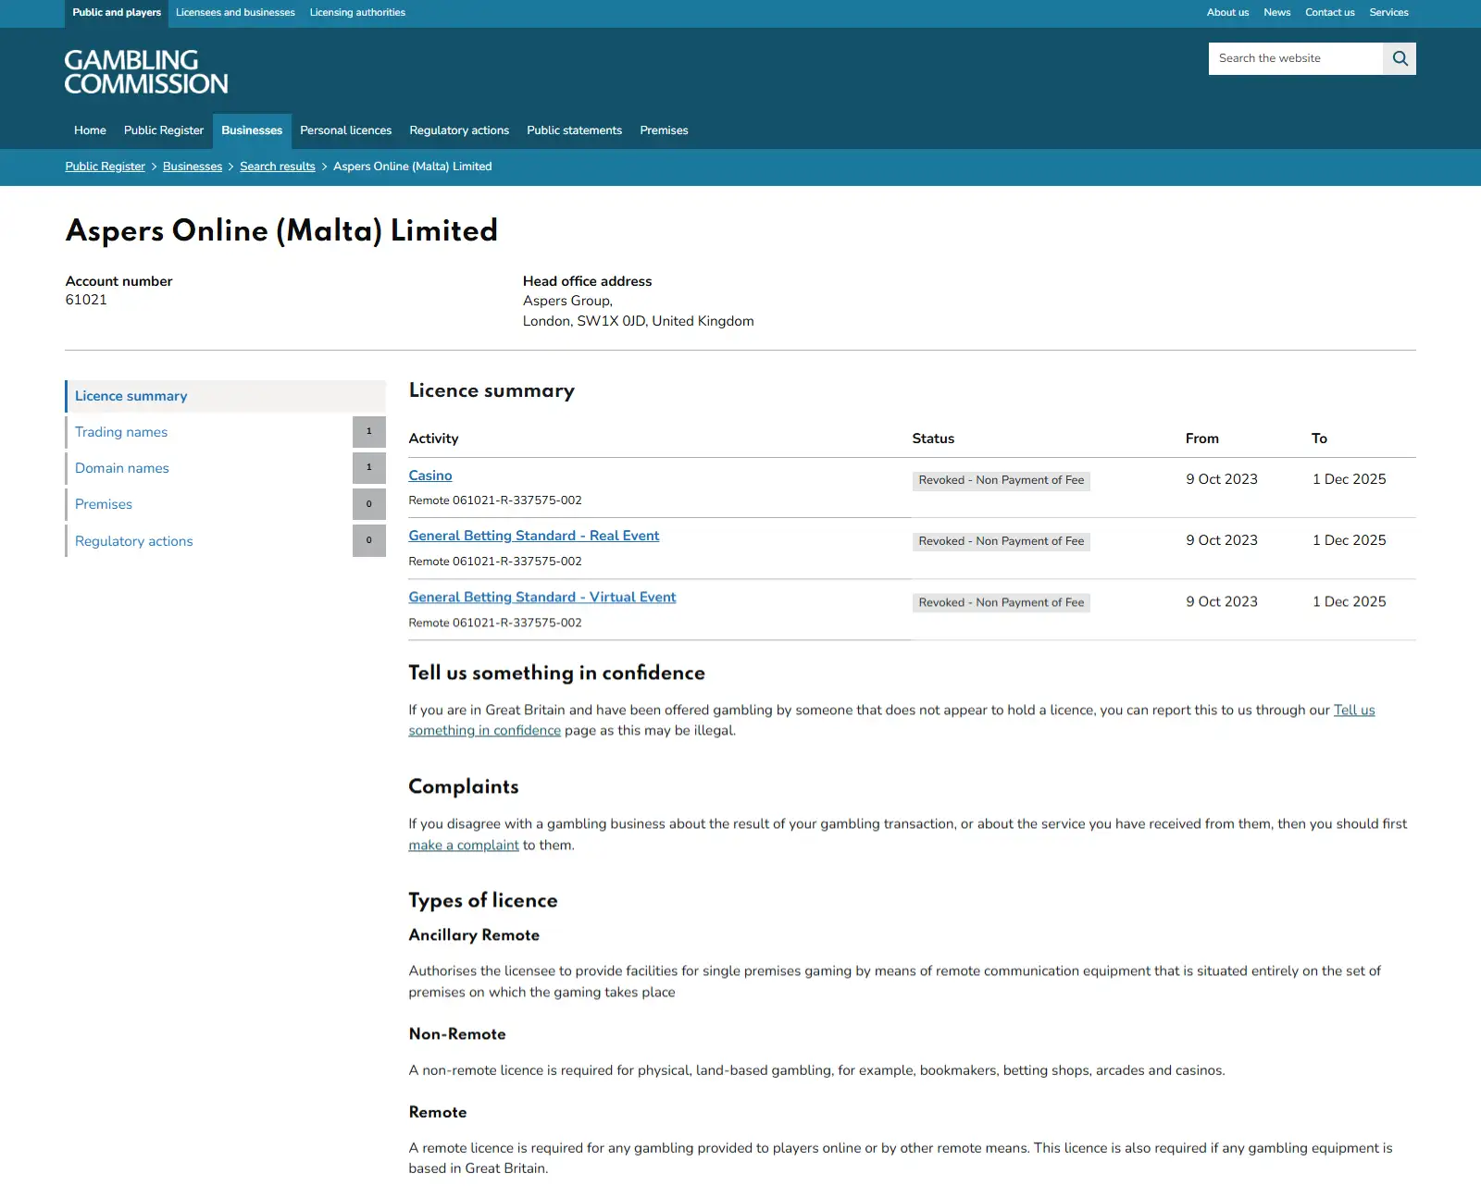
Task: Open the Services link
Action: [x=1388, y=13]
